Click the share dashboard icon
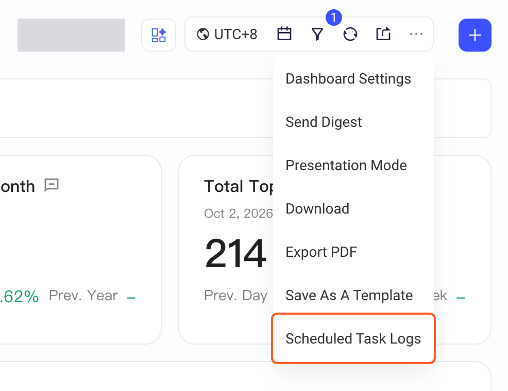The width and height of the screenshot is (508, 391). click(x=383, y=34)
